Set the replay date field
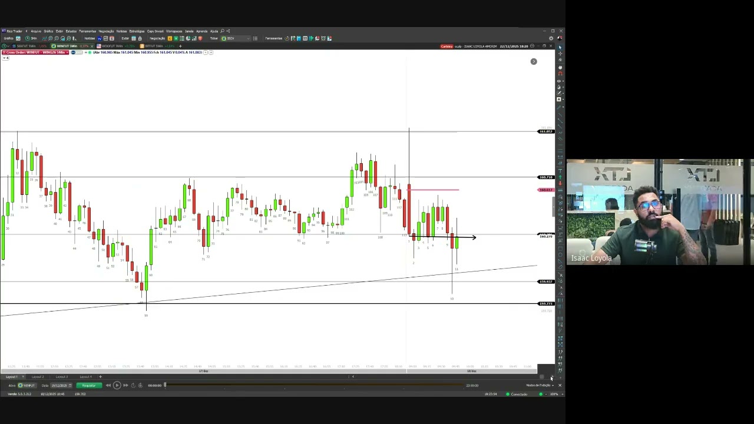754x424 pixels. click(x=61, y=386)
